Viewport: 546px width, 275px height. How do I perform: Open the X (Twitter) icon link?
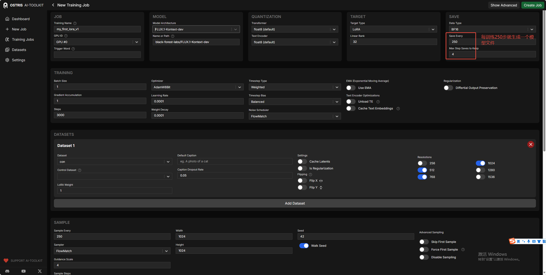pos(40,271)
